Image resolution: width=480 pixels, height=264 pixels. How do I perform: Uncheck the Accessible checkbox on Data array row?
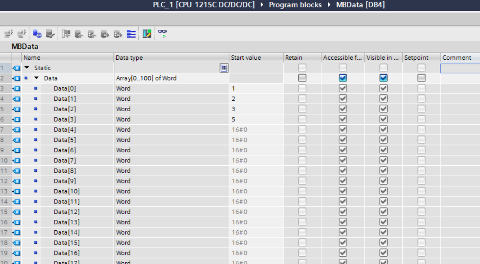click(x=343, y=78)
